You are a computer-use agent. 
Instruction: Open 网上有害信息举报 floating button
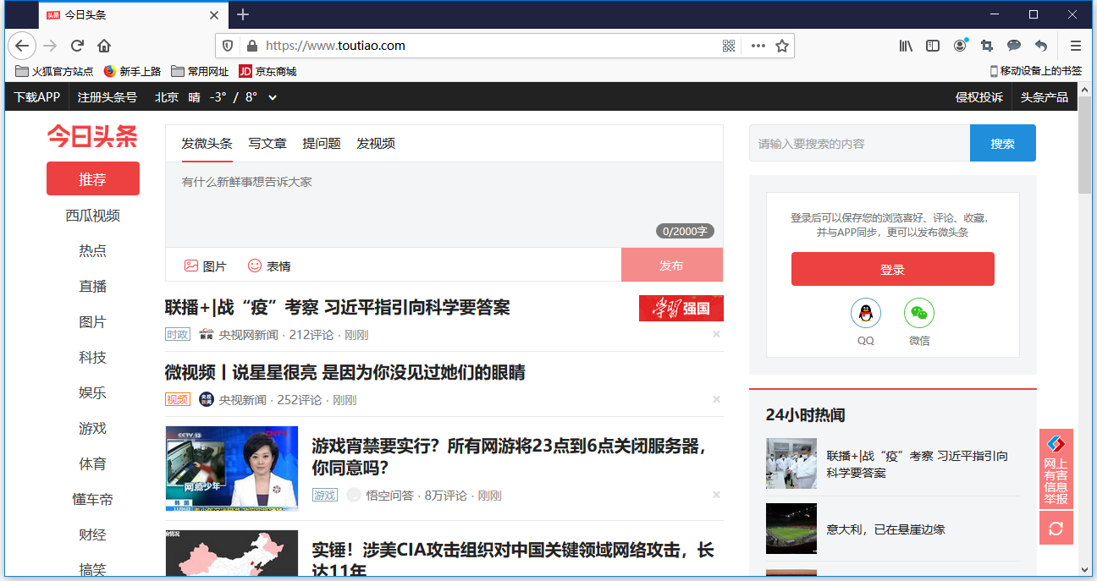1056,469
